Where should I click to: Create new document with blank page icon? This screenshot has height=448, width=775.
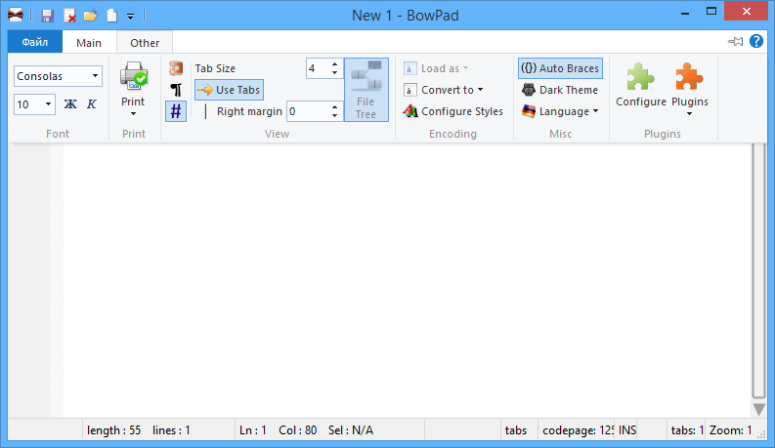(112, 16)
